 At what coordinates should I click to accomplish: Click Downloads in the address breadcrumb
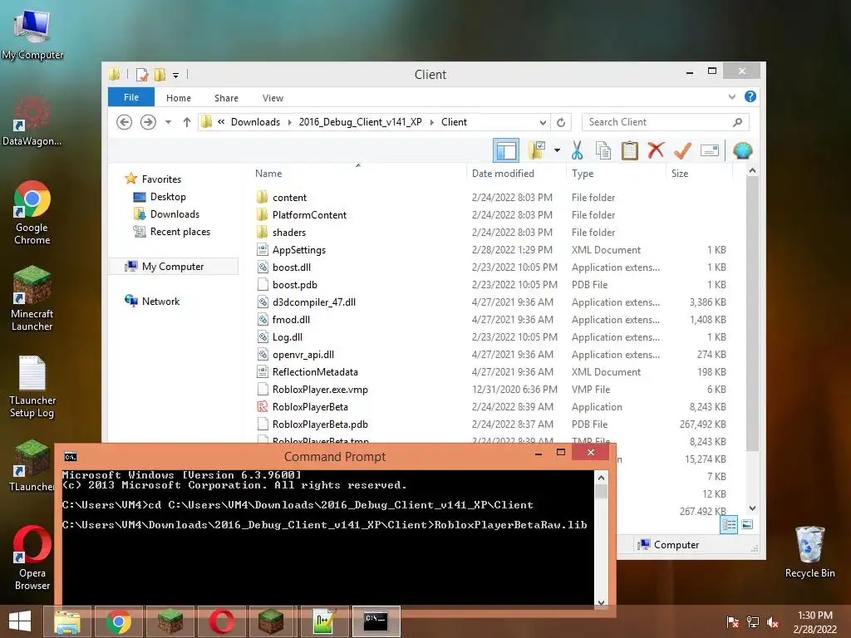coord(255,122)
